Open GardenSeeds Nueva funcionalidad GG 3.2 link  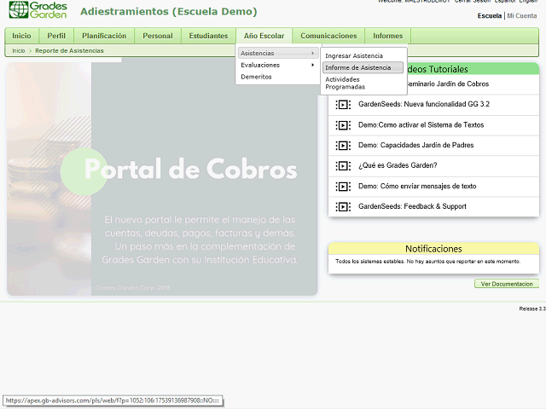tap(424, 104)
